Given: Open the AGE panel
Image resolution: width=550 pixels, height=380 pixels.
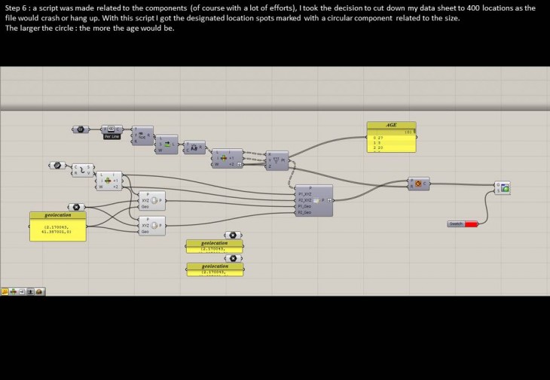Looking at the screenshot, I should [391, 126].
